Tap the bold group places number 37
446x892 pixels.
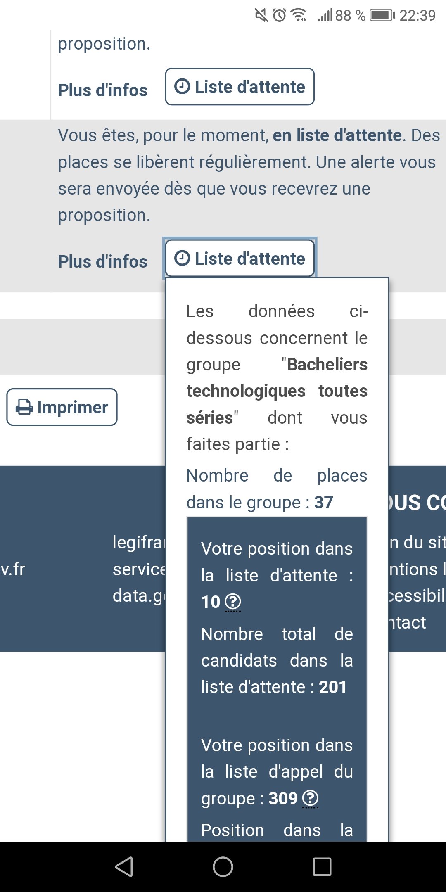pyautogui.click(x=323, y=502)
